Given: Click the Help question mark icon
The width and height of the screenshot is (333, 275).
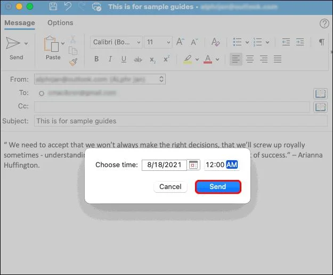Looking at the screenshot, I should (x=324, y=23).
